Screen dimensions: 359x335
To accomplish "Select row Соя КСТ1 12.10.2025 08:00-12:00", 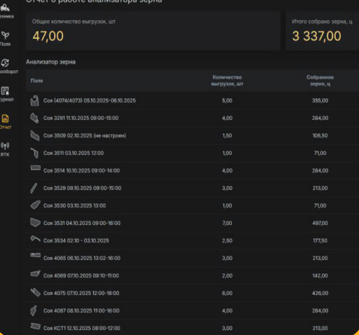I will (x=192, y=328).
